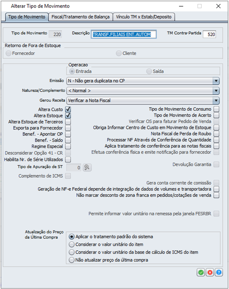229x289 pixels.
Task: Click the red cancel X icon
Action: 210,272
